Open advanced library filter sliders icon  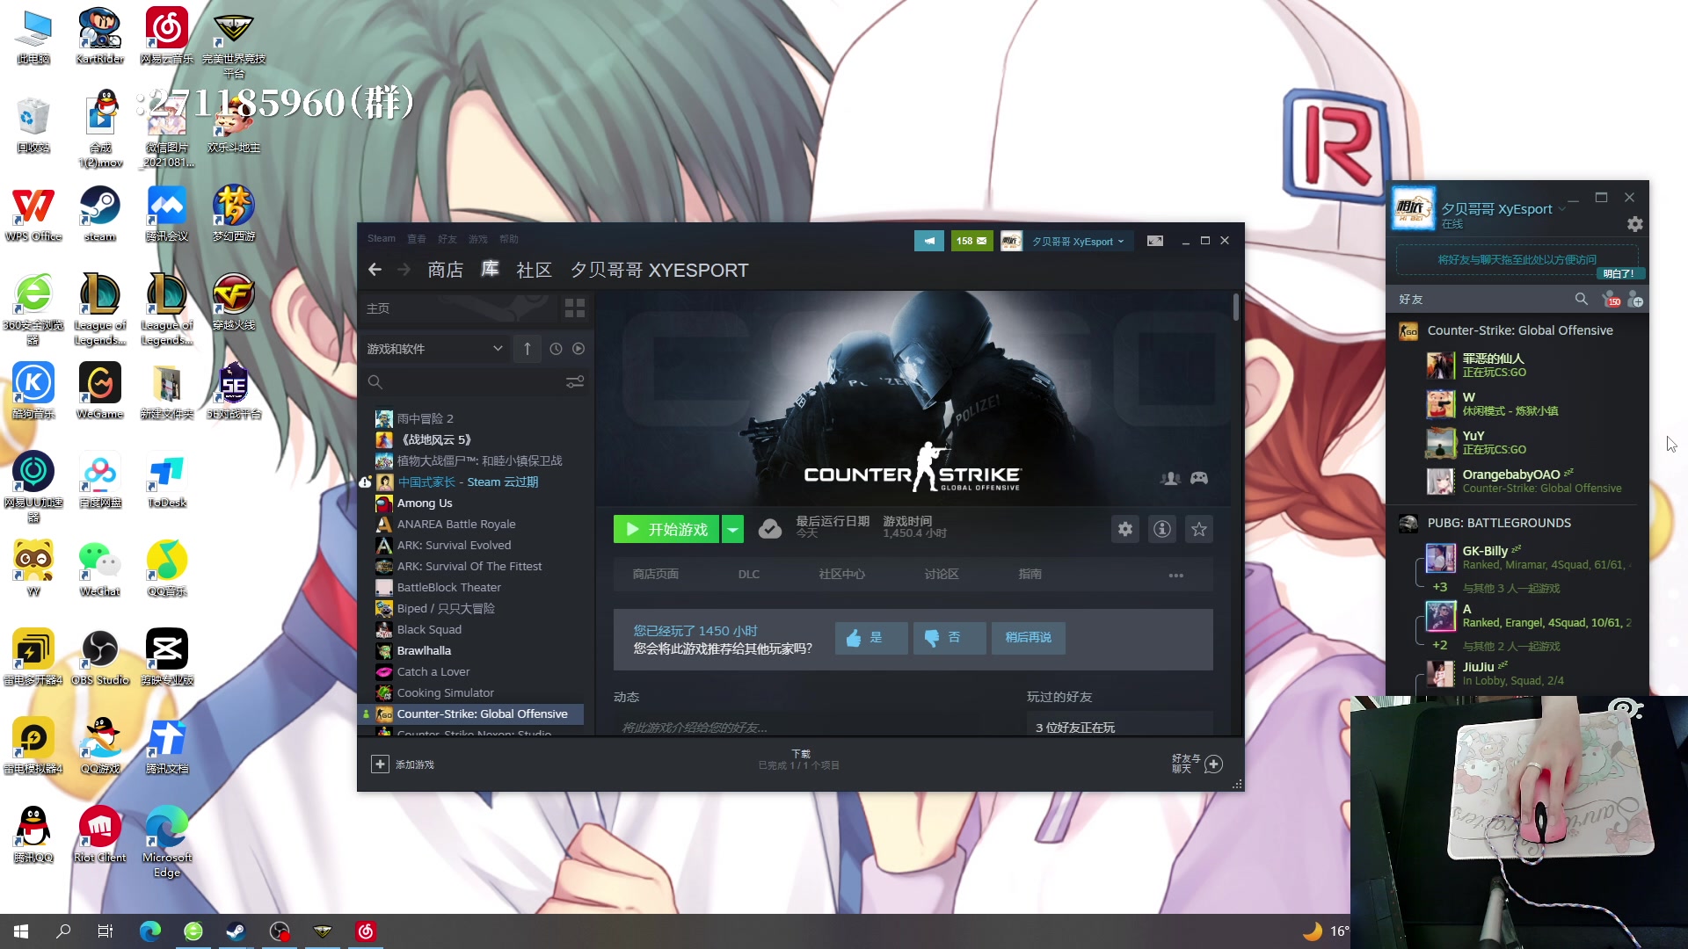tap(575, 382)
